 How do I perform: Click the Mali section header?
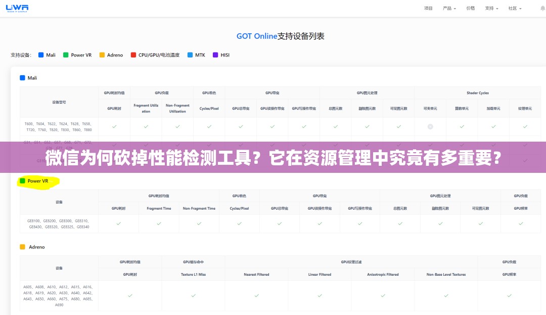pos(29,78)
